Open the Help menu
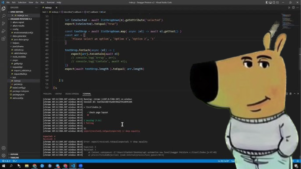This screenshot has width=301, height=169. pos(59,2)
